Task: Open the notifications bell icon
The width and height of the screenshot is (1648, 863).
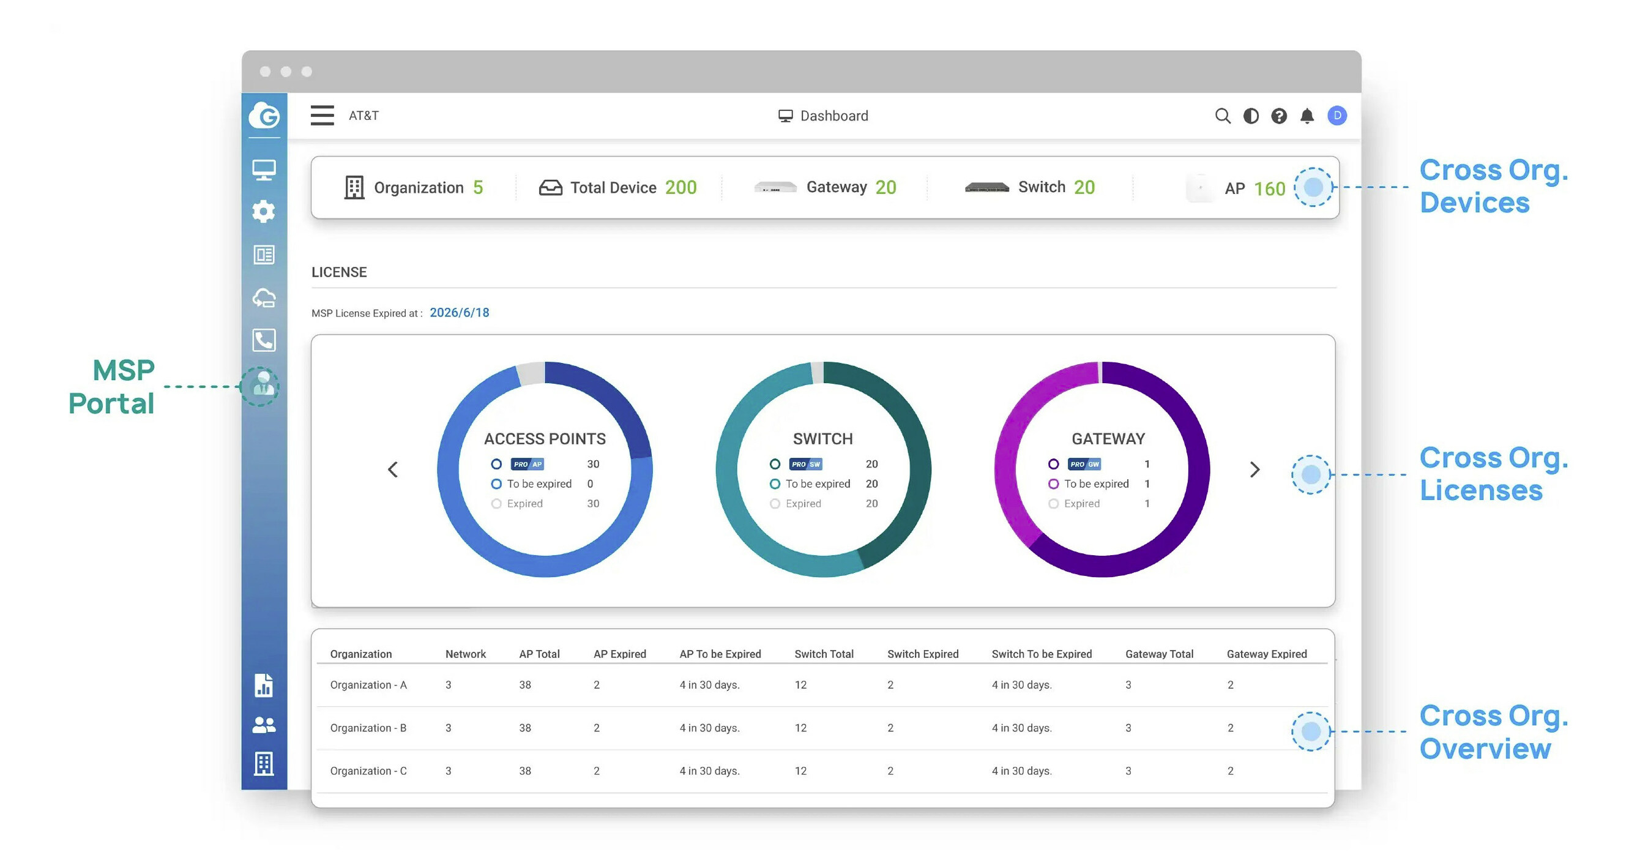Action: pyautogui.click(x=1307, y=116)
